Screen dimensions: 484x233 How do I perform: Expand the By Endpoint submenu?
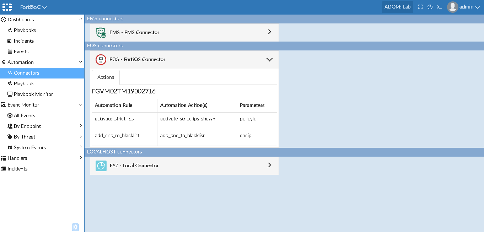80,126
